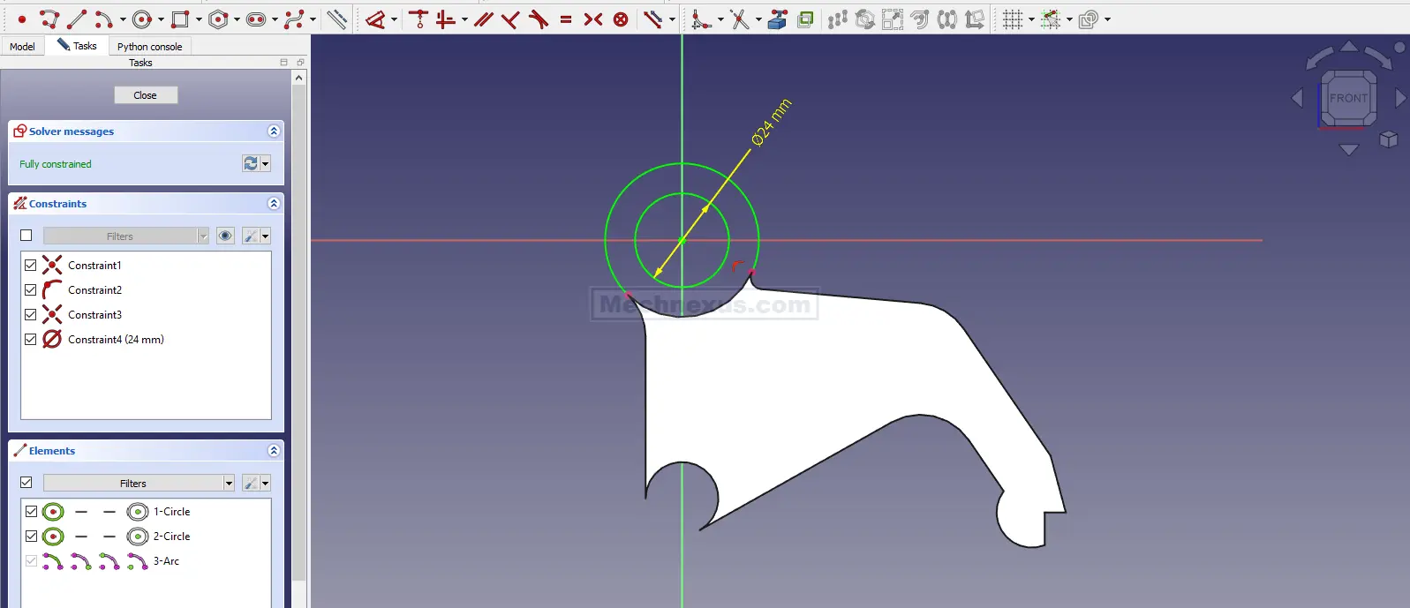Apply the Symmetric constraint
The width and height of the screenshot is (1410, 608).
coord(593,19)
